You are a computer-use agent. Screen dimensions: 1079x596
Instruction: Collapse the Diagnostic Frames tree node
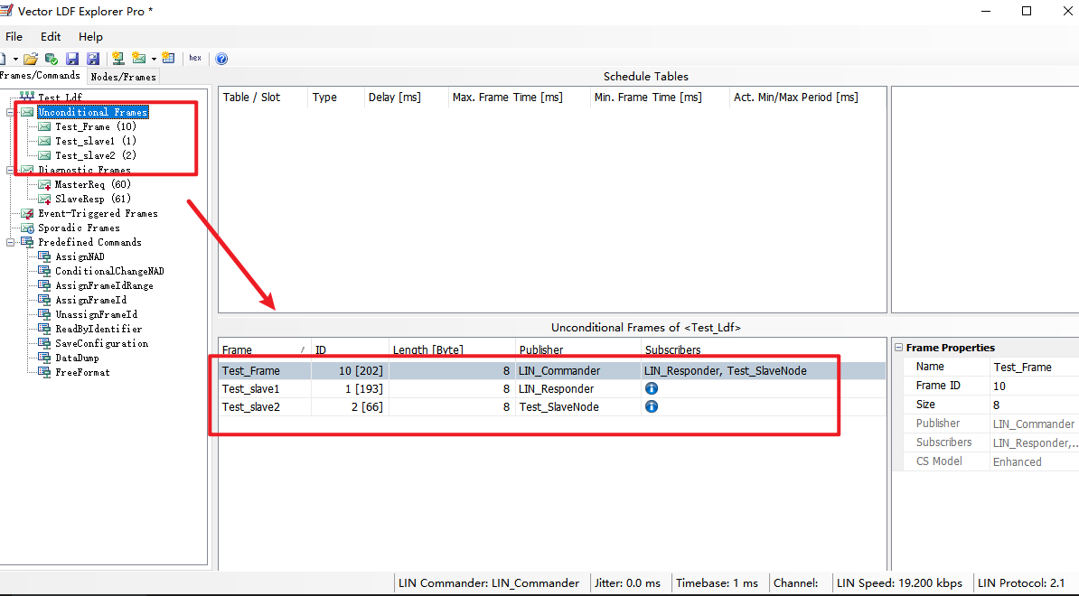click(x=10, y=170)
